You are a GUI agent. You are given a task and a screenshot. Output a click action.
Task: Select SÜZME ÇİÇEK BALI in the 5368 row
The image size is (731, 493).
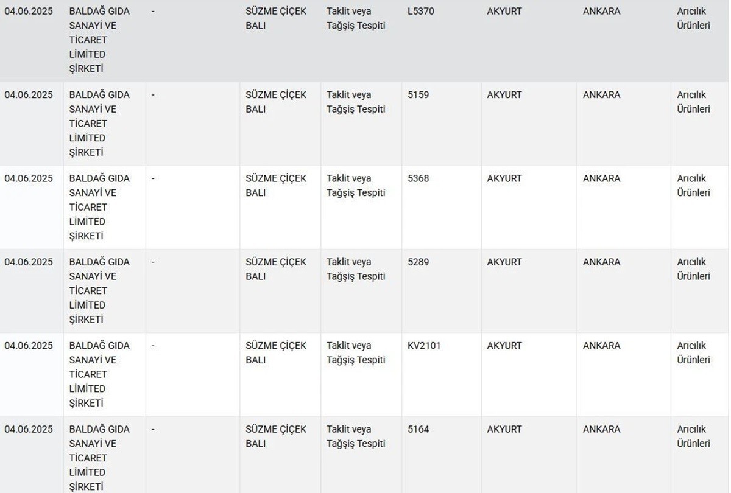click(x=276, y=186)
